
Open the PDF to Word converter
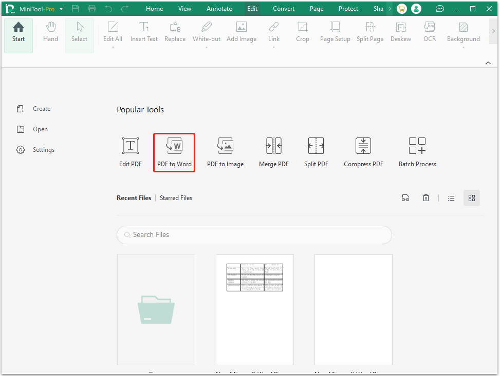[x=174, y=151]
